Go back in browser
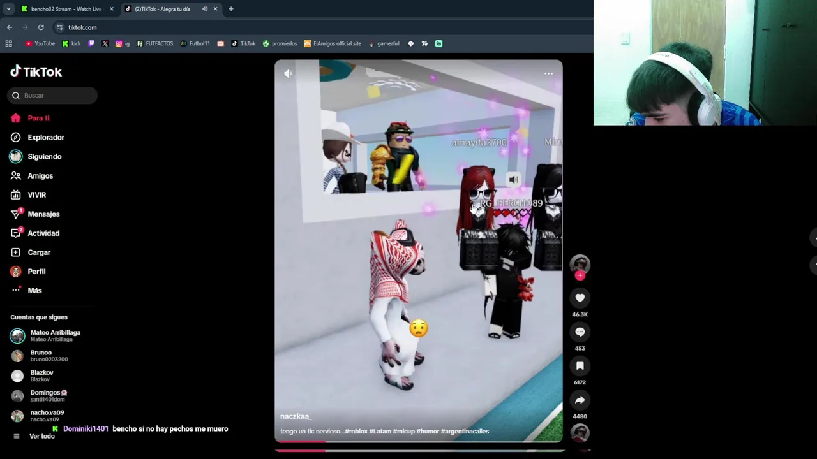817x459 pixels. pos(10,27)
